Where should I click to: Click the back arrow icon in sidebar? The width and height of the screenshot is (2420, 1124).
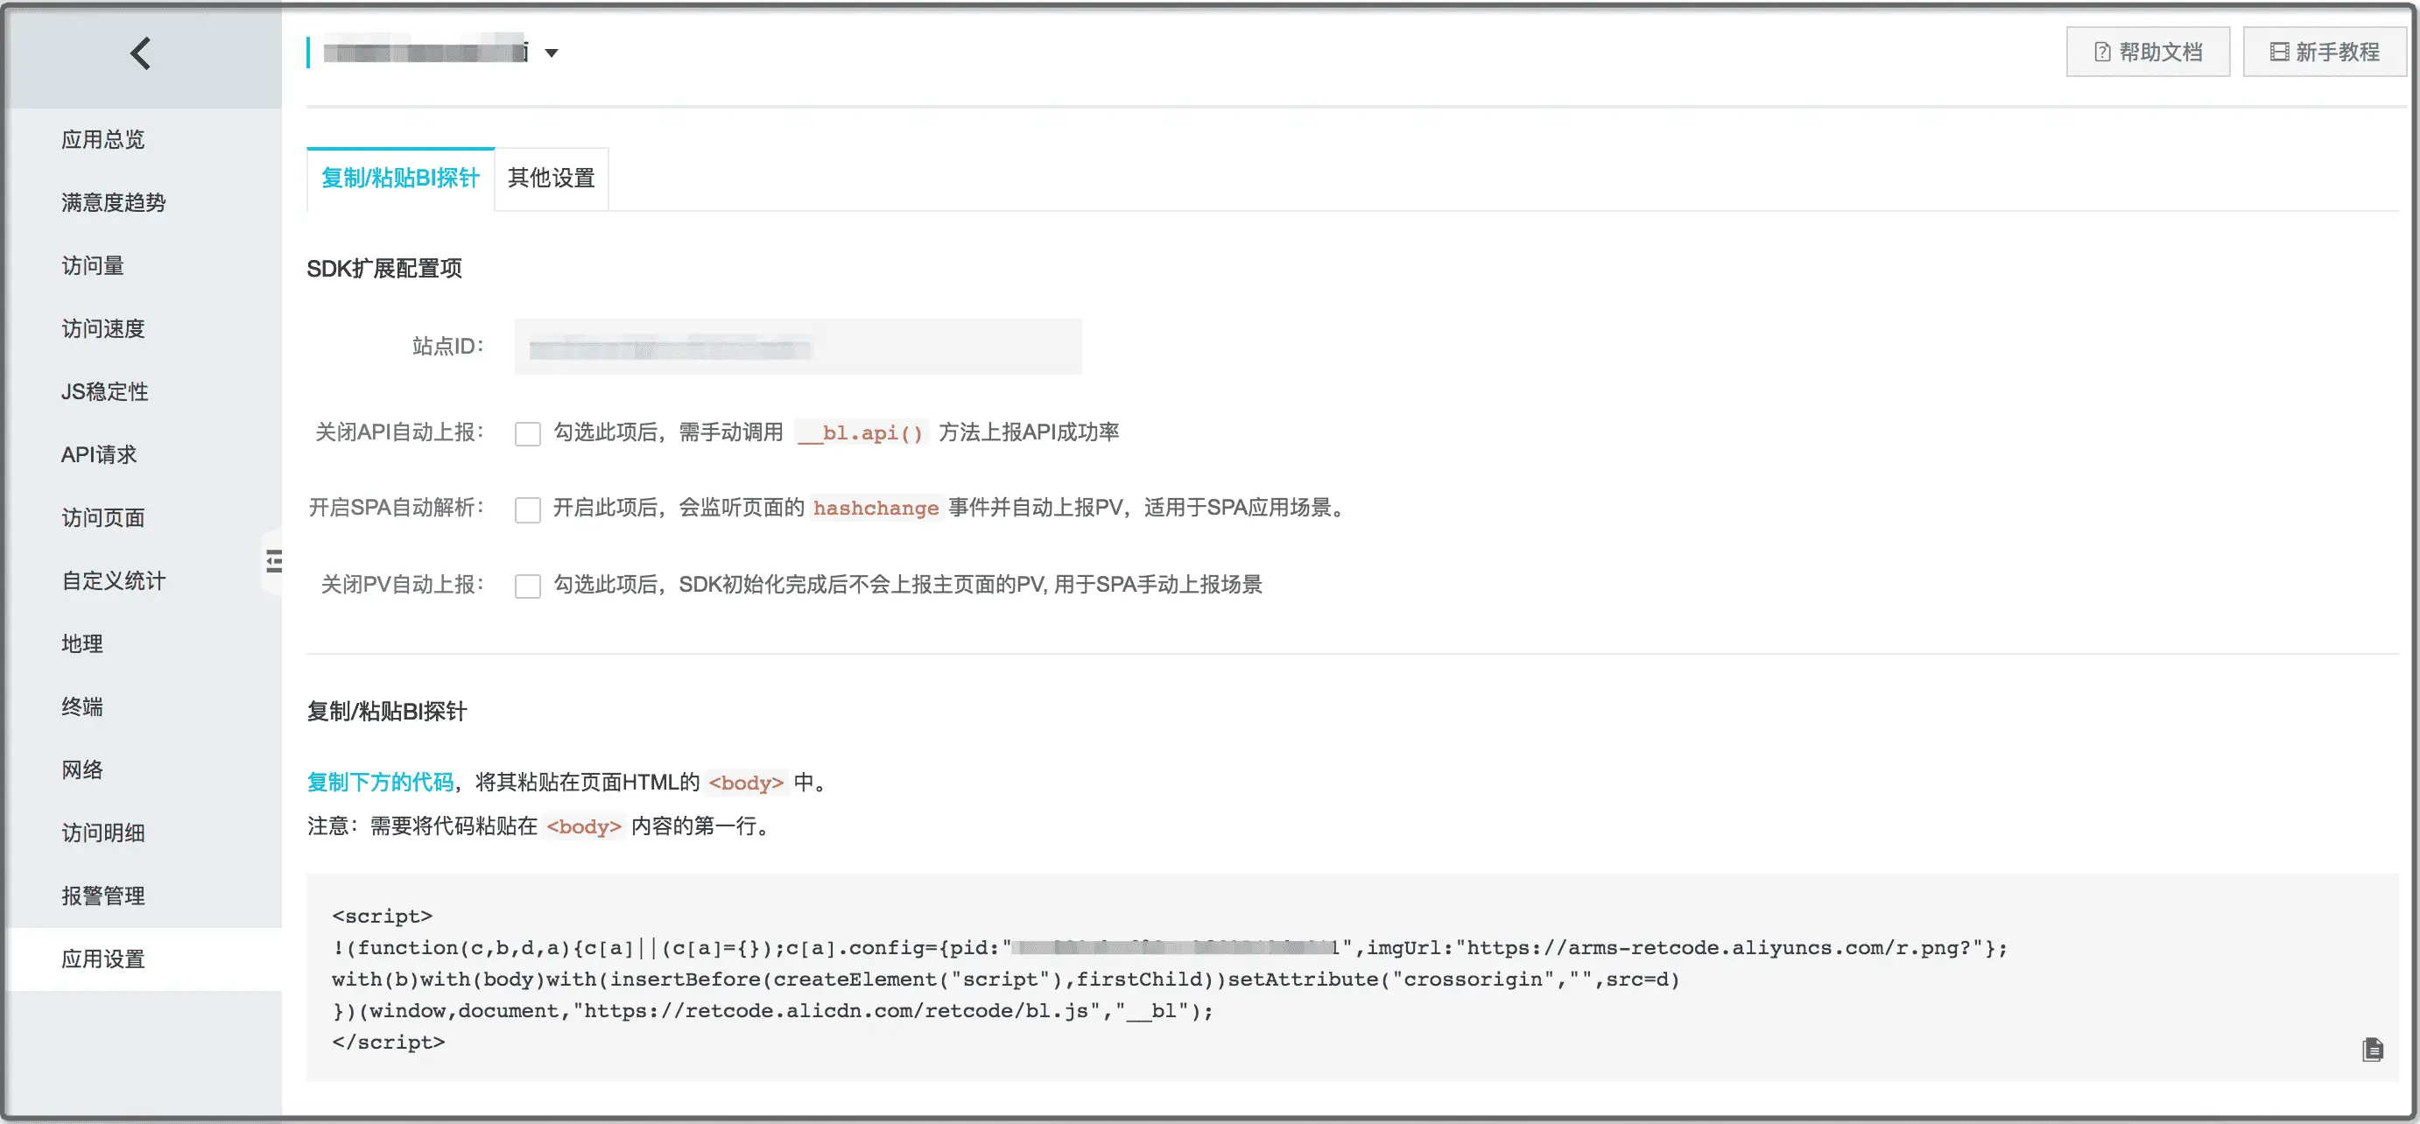pos(141,53)
